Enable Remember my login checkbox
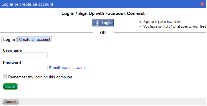 5,77
